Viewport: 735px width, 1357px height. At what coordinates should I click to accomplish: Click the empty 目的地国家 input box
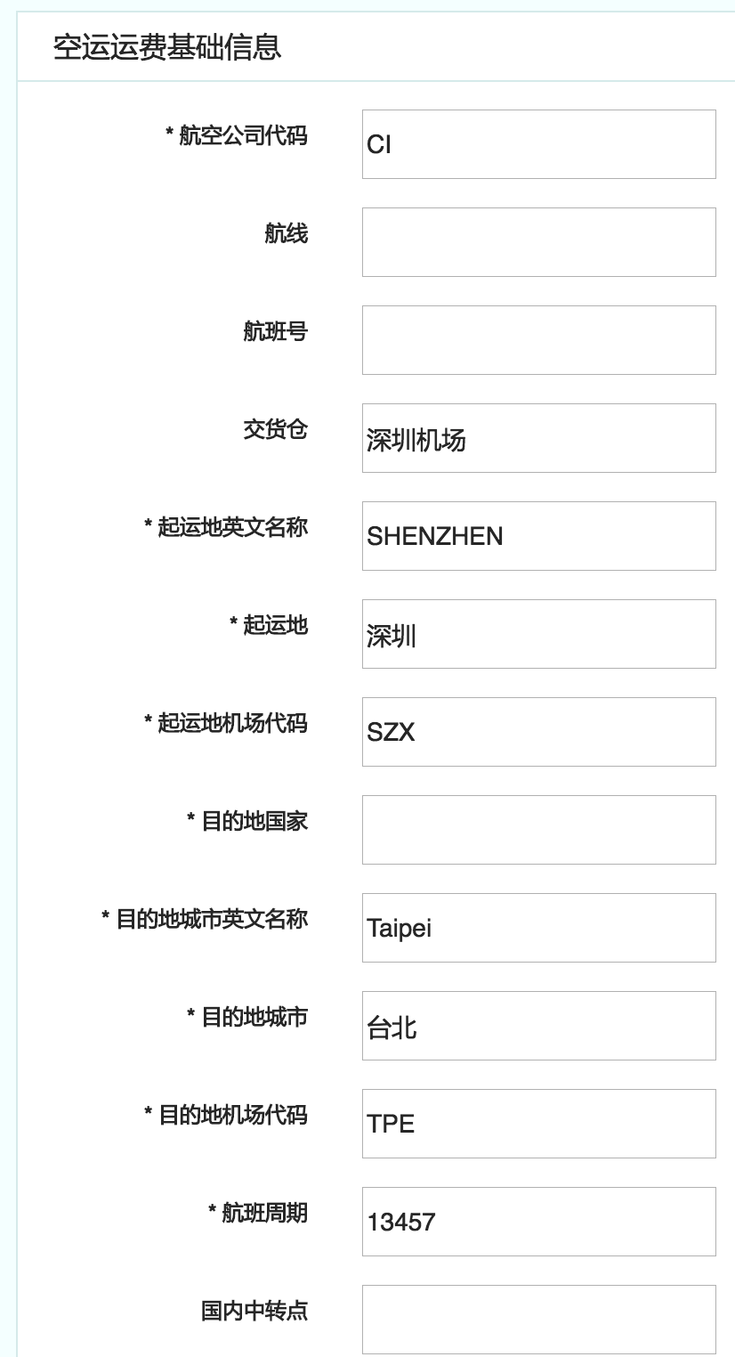(538, 830)
